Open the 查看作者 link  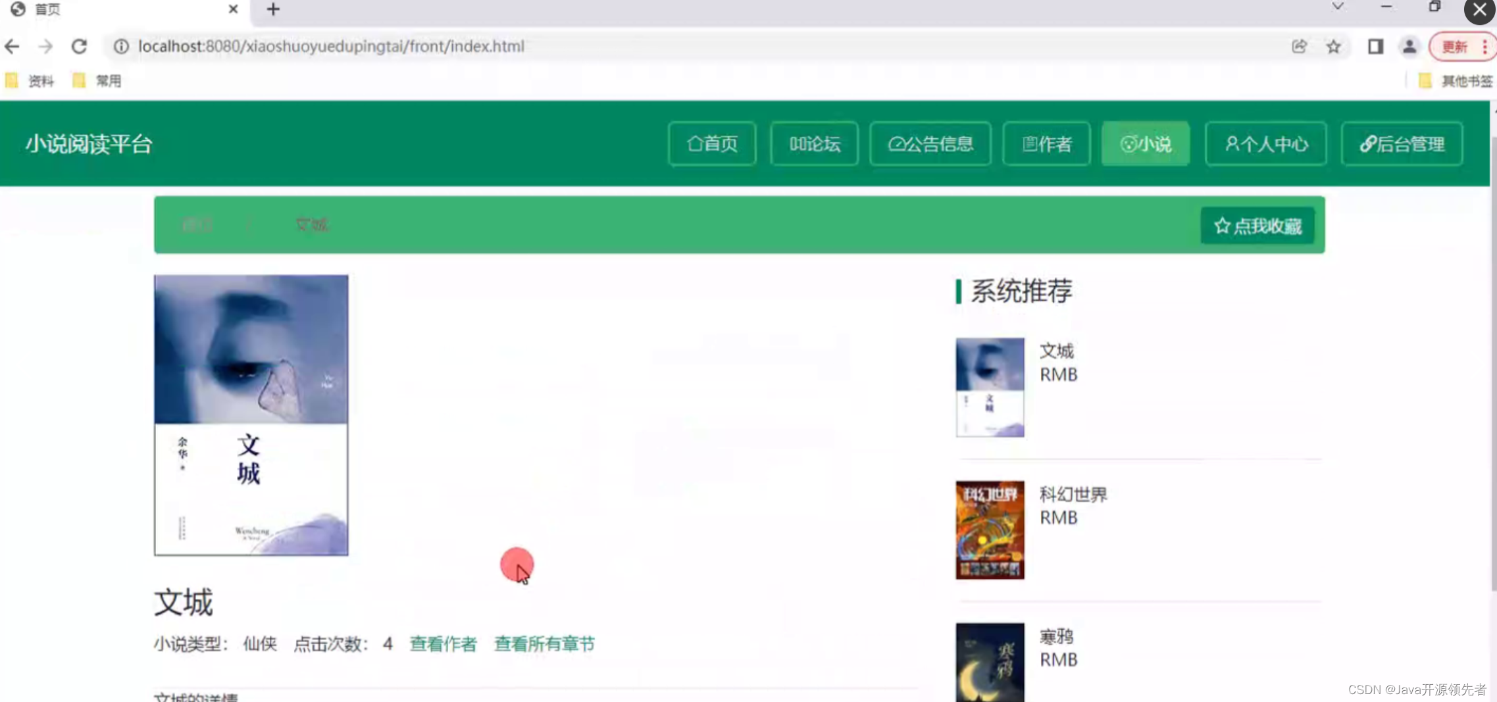(x=444, y=644)
